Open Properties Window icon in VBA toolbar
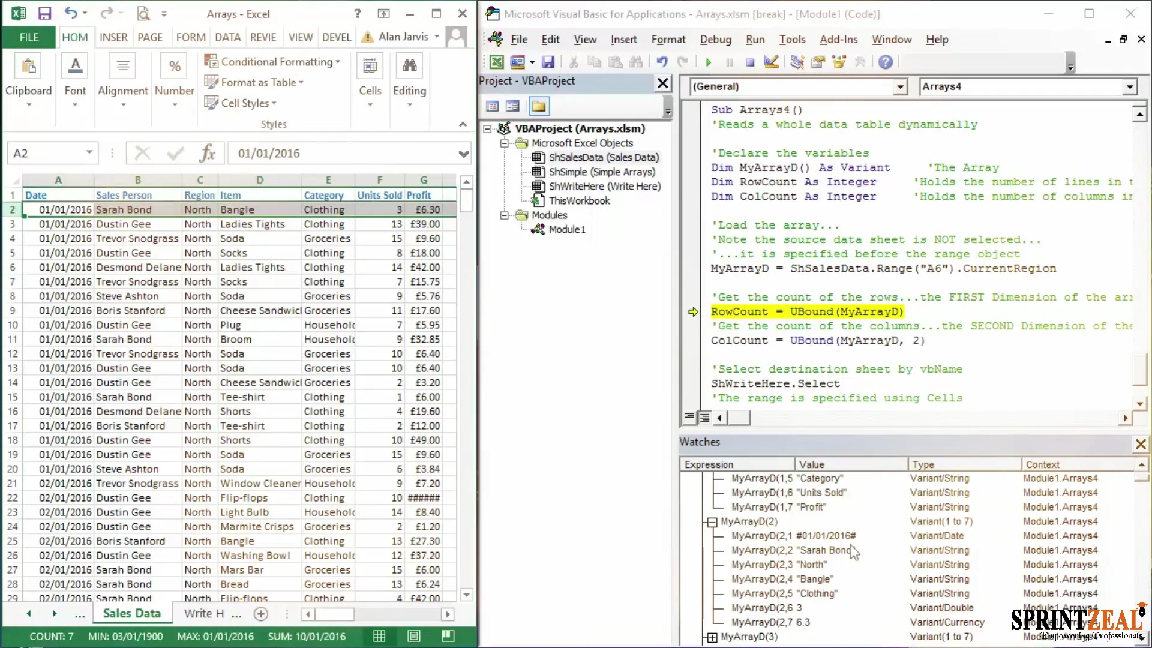Viewport: 1152px width, 648px height. 818,62
